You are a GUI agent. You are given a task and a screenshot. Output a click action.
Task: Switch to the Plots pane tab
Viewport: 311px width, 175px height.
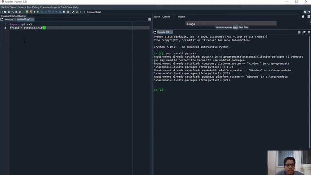point(241,27)
